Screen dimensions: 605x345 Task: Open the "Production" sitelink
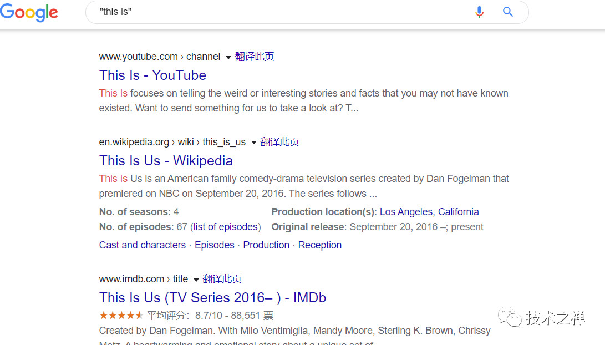pos(266,245)
